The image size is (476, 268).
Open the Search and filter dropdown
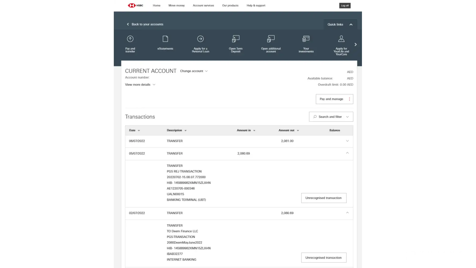click(x=331, y=117)
